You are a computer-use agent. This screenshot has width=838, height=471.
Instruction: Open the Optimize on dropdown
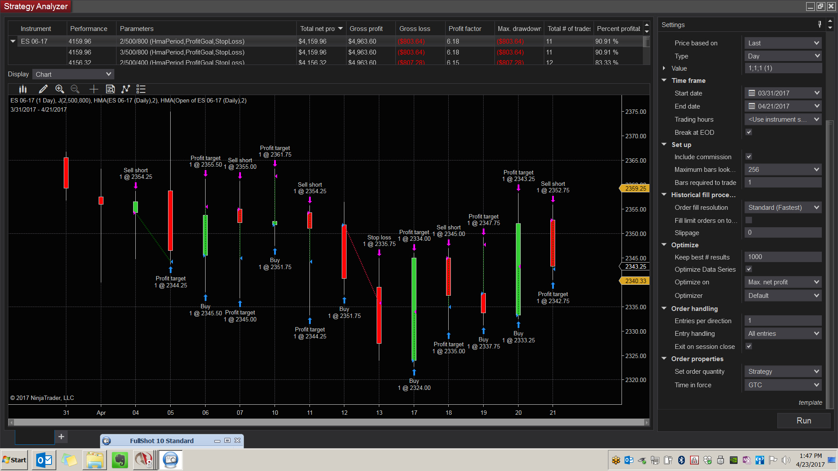tap(783, 282)
